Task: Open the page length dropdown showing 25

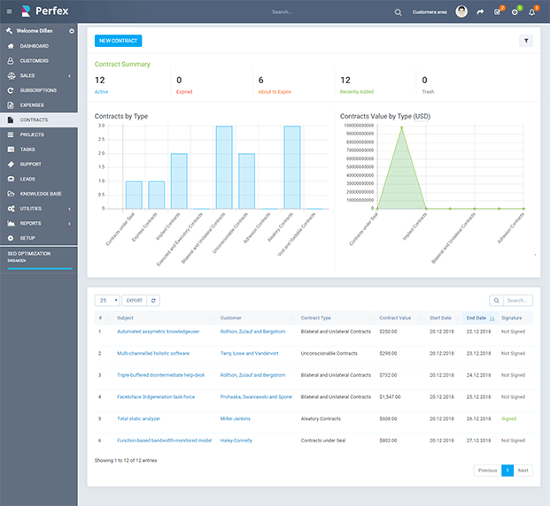Action: pyautogui.click(x=107, y=301)
